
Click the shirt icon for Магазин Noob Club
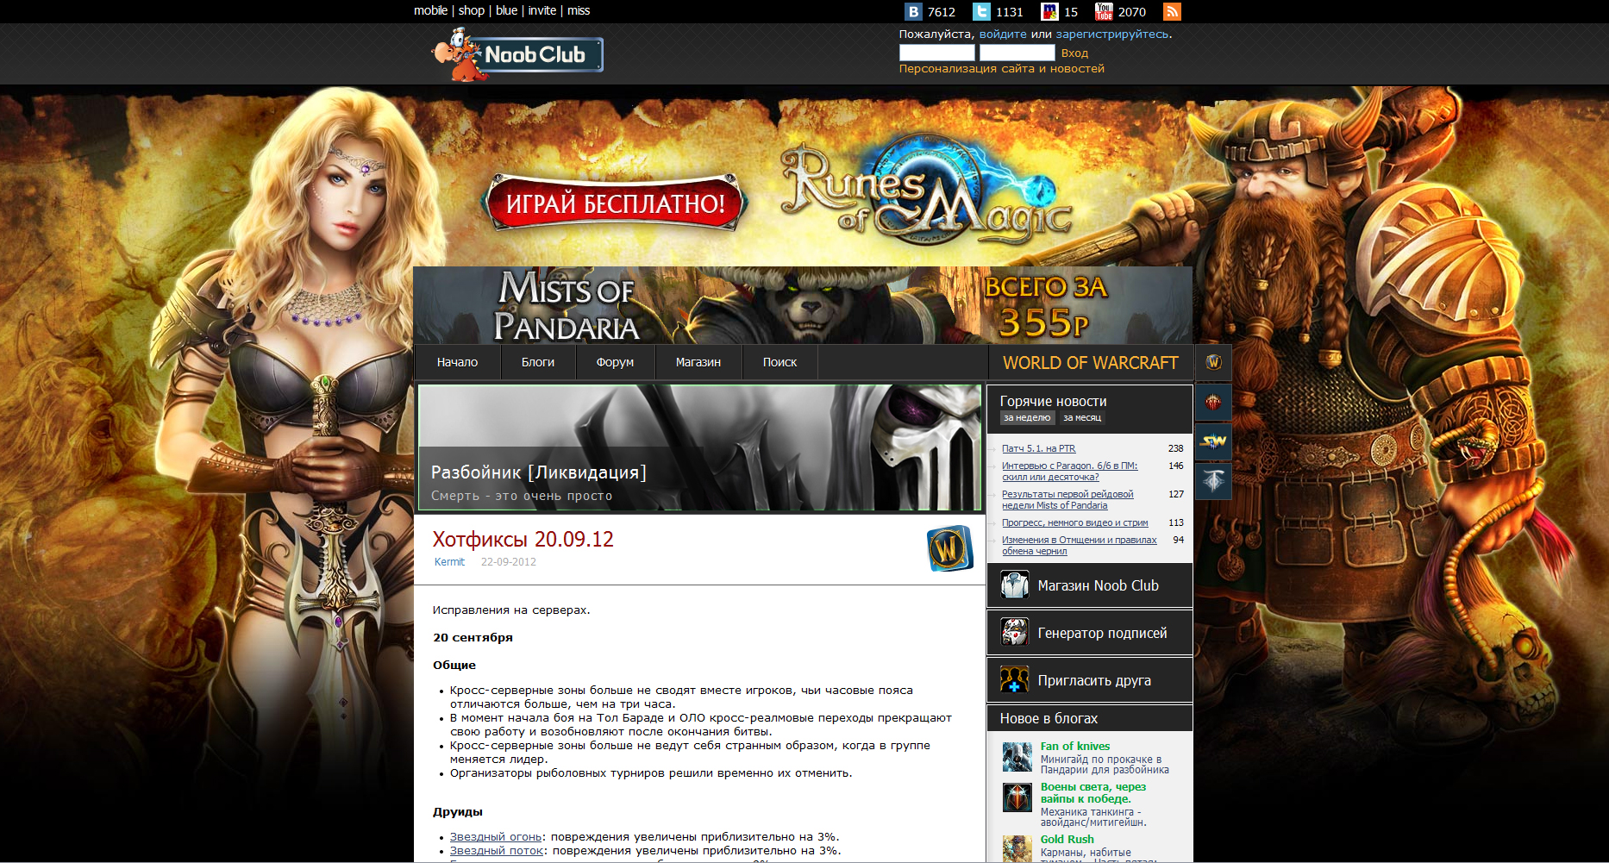click(1015, 585)
